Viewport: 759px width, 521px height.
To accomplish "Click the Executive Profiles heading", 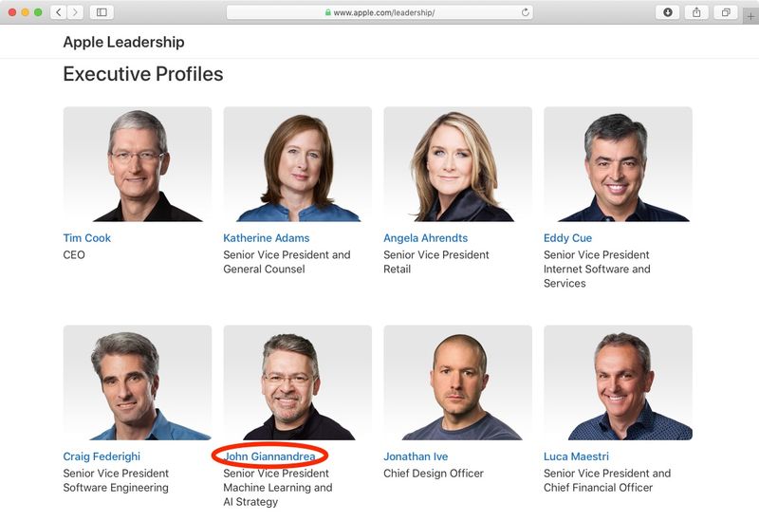I will pyautogui.click(x=143, y=74).
